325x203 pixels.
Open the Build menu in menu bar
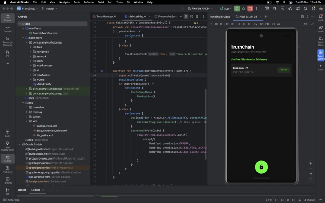(x=101, y=2)
